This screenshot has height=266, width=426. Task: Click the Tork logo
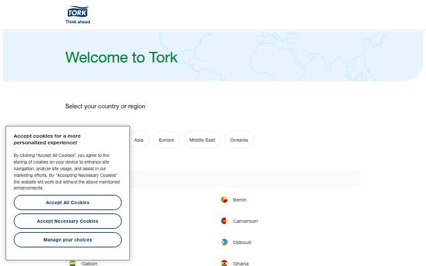(78, 15)
